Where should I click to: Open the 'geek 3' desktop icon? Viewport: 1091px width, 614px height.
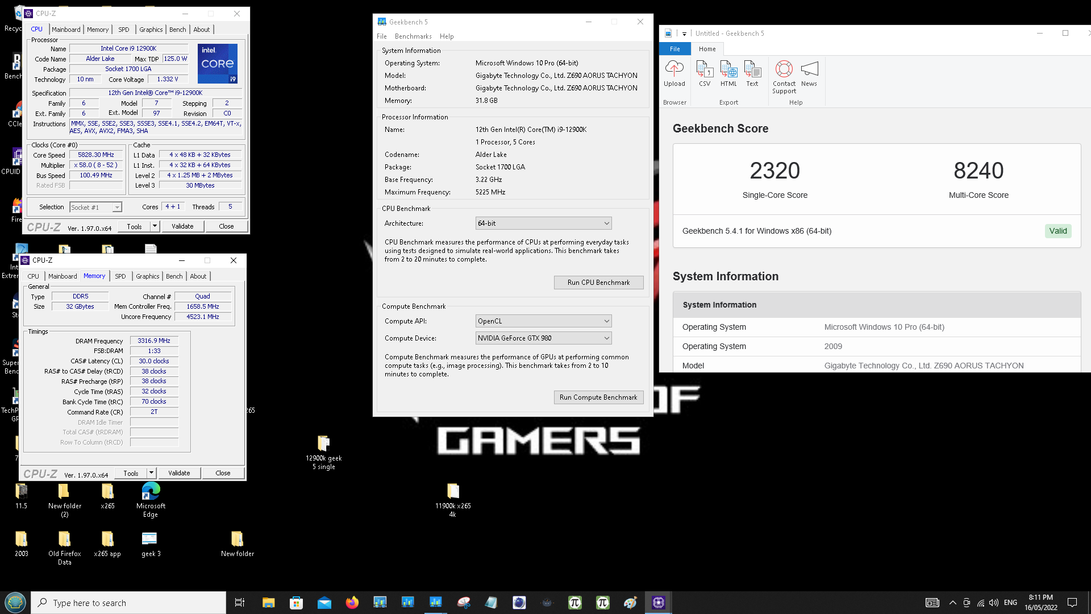click(151, 544)
